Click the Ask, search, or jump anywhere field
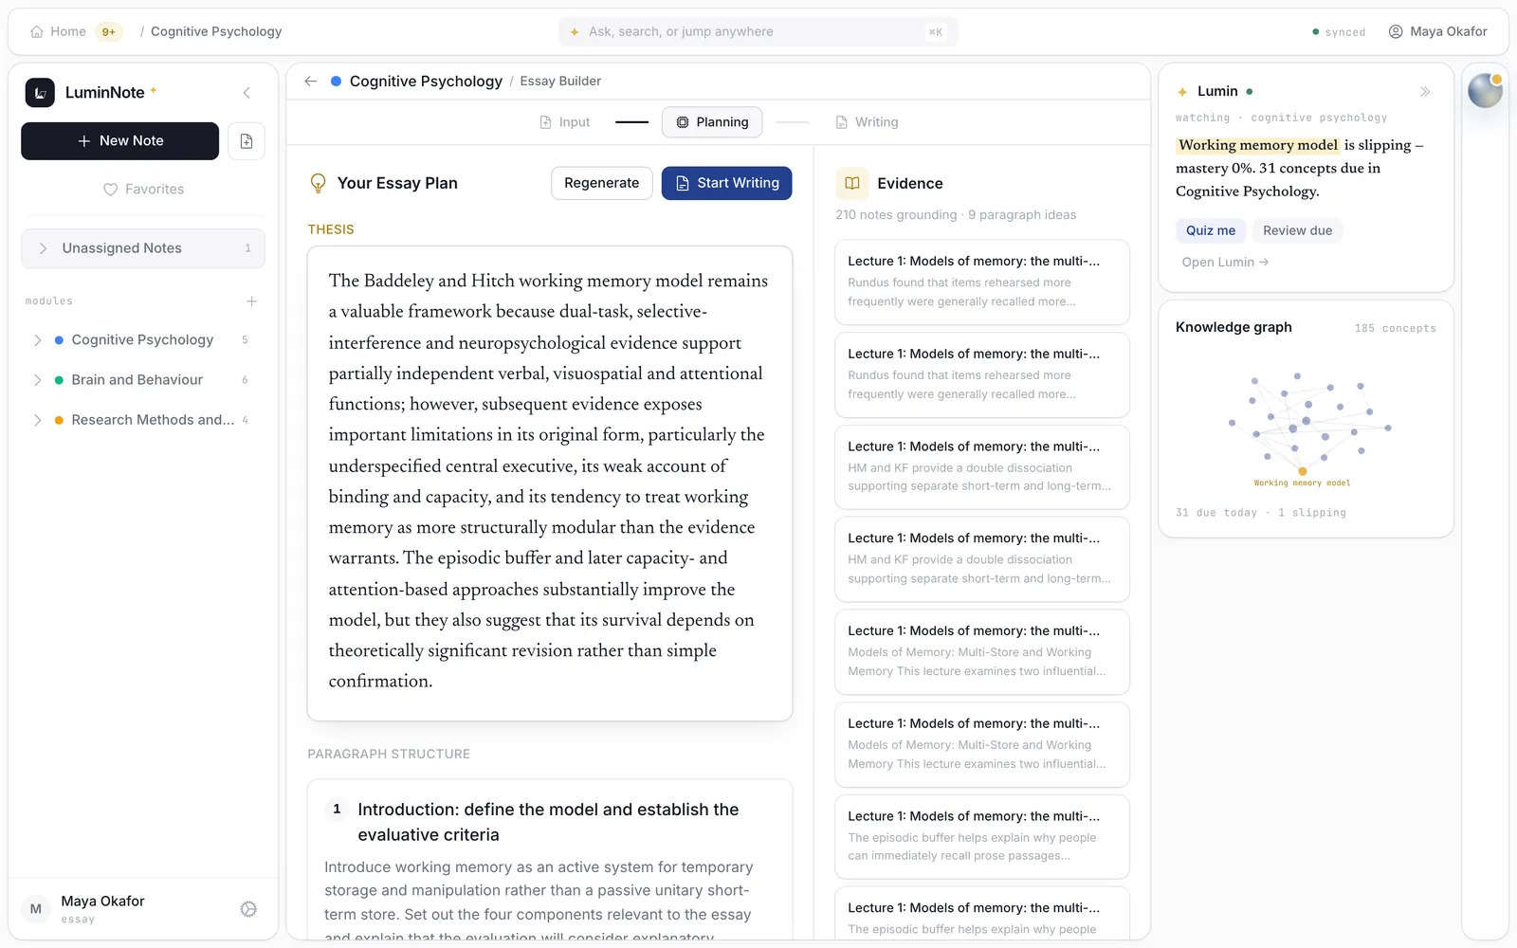 758,31
